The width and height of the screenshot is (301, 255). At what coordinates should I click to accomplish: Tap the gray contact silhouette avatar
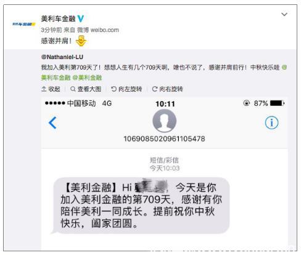coord(165,121)
